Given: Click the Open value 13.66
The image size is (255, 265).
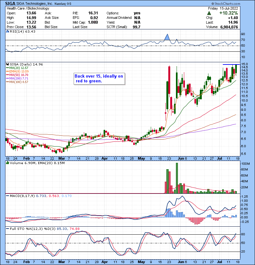Looking at the screenshot, I should [x=31, y=13].
